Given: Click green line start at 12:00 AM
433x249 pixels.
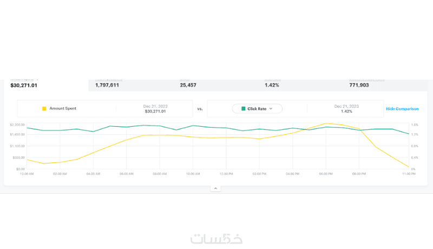Looking at the screenshot, I should coord(27,128).
